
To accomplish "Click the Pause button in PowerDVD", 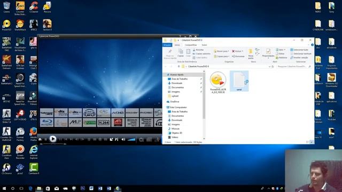I will pos(60,139).
